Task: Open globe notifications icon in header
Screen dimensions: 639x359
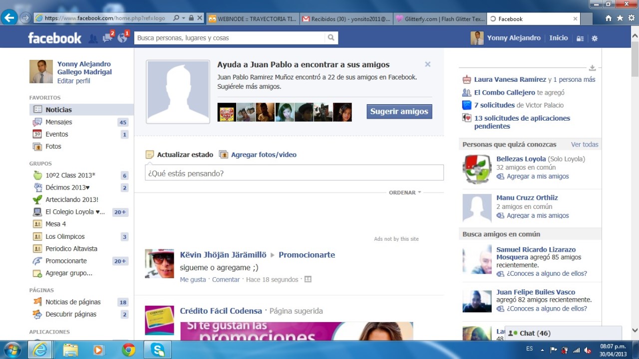Action: tap(122, 37)
